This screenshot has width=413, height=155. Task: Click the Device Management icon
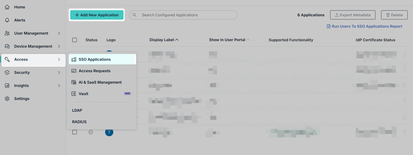click(x=7, y=46)
